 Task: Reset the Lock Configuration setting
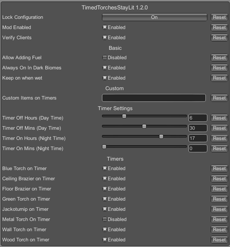pyautogui.click(x=219, y=17)
